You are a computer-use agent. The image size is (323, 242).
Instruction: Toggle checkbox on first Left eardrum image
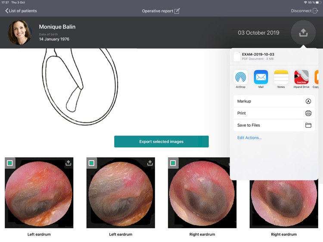[x=9, y=163]
